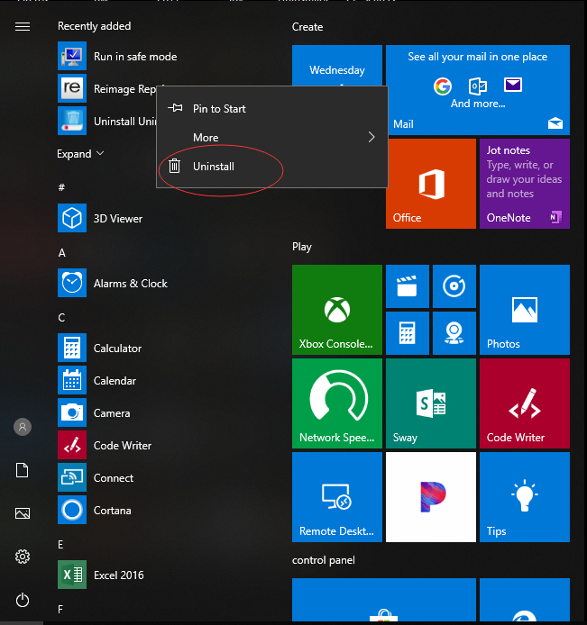This screenshot has width=587, height=625.
Task: Click the 'F' letter group header
Action: 60,609
